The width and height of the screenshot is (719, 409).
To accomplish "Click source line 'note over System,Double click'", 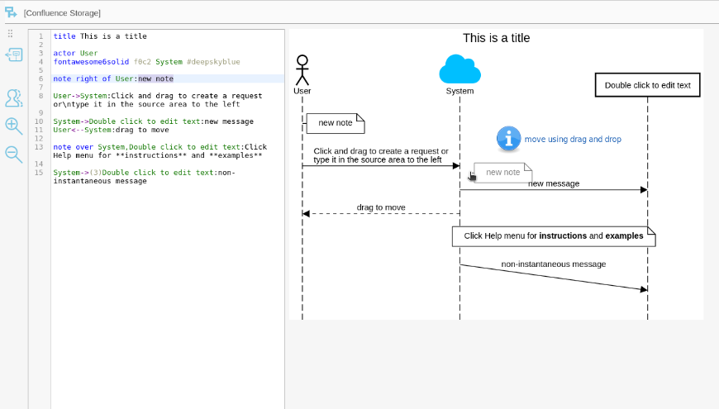I will coord(160,151).
